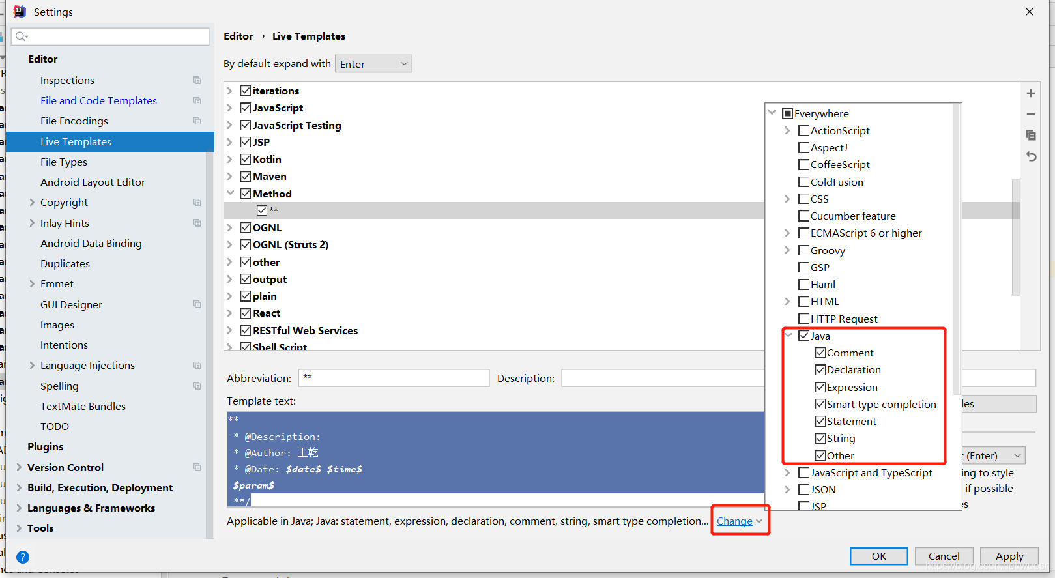Check the ActionScript context checkbox
The width and height of the screenshot is (1055, 578).
point(803,130)
